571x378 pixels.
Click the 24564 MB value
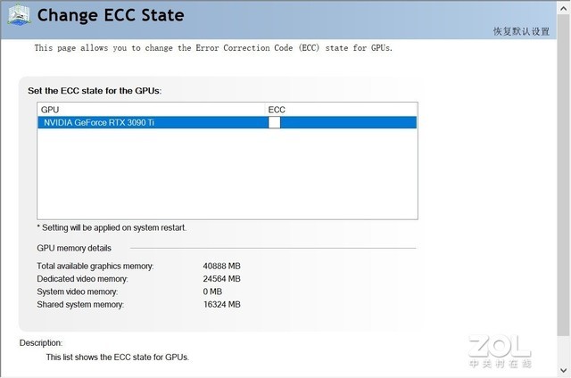point(221,279)
